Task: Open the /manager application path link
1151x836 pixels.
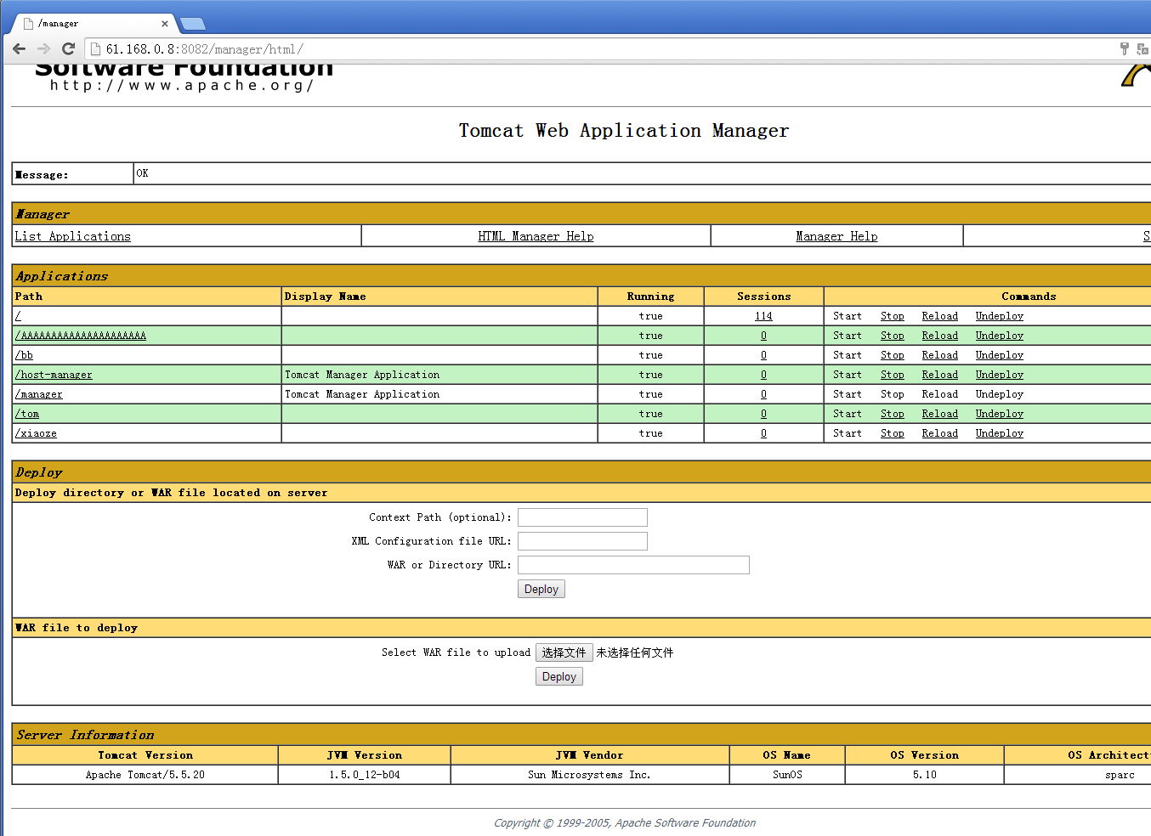Action: tap(39, 394)
